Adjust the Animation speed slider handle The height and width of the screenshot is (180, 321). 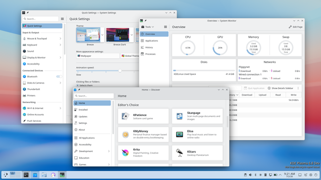coord(120,70)
